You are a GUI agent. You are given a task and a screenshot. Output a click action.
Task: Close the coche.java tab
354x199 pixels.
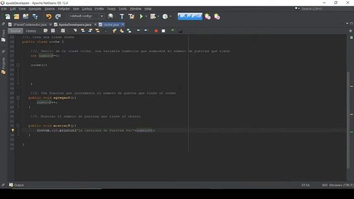[123, 24]
